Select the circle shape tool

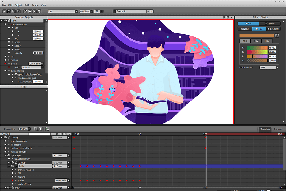30,11
